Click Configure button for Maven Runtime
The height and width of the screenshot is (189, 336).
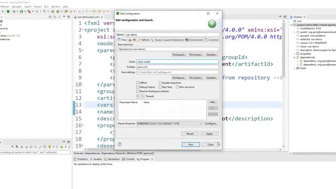(211, 124)
